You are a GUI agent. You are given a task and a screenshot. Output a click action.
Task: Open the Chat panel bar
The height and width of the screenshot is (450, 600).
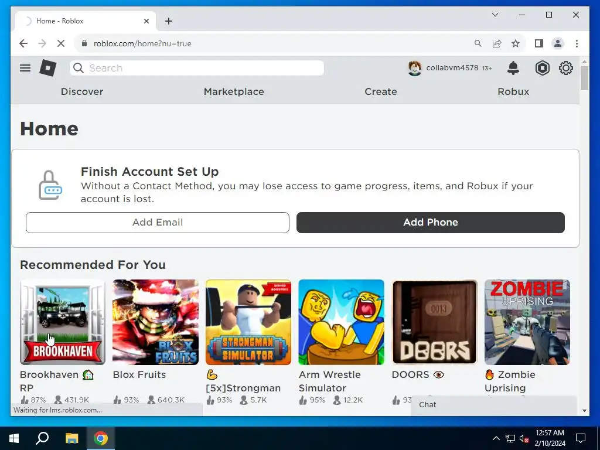[x=493, y=405]
